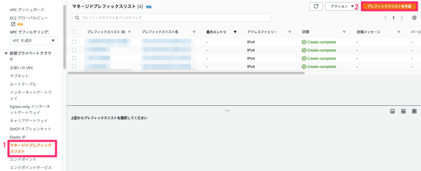Screen dimensions: 421x171
Task: Click プレフィックスリストを作成 button
Action: pos(389,7)
